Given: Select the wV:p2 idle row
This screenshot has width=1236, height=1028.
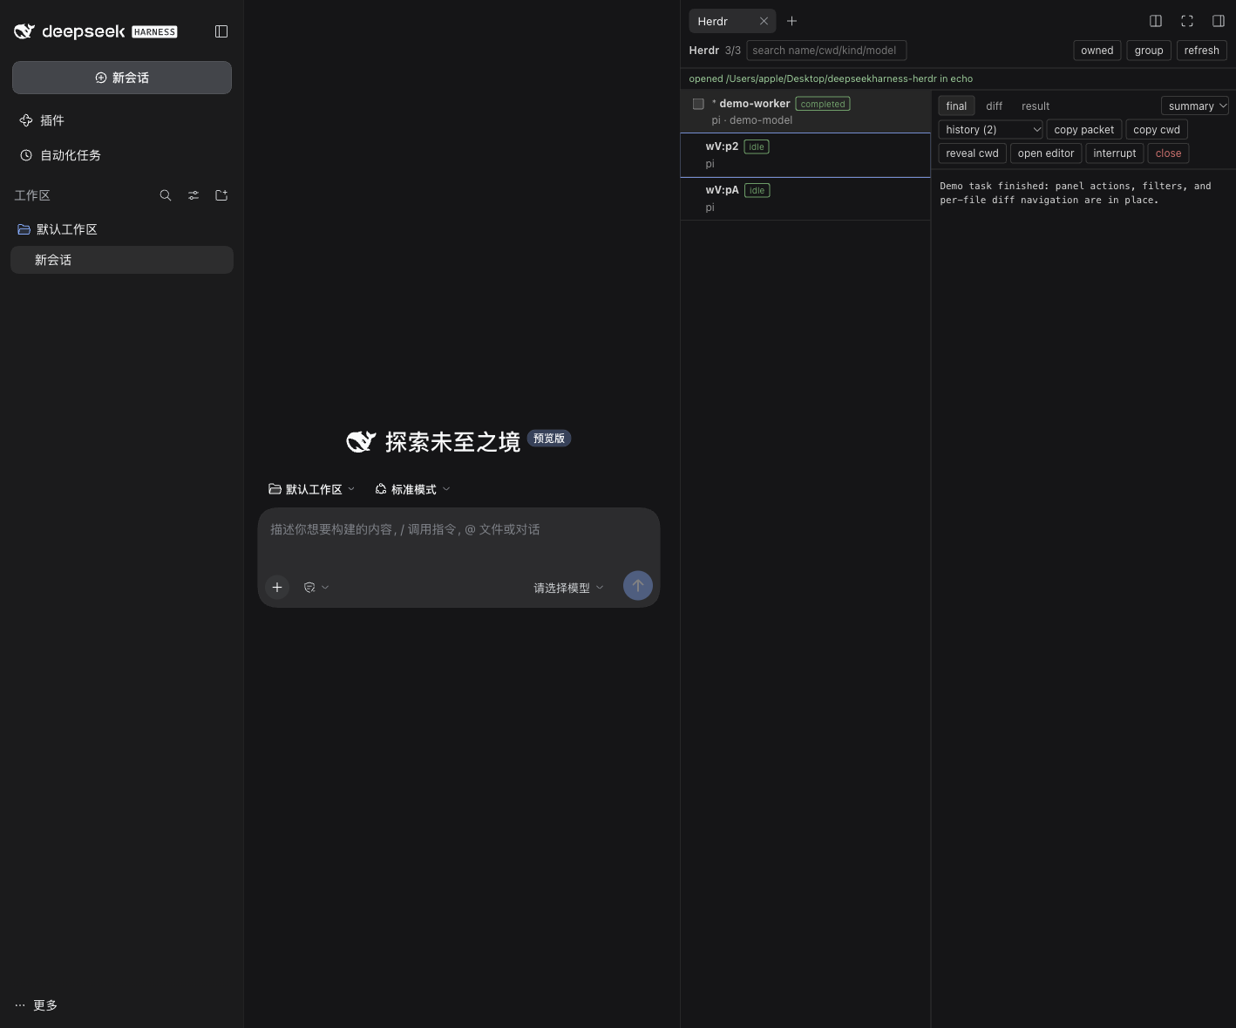Looking at the screenshot, I should pos(805,155).
